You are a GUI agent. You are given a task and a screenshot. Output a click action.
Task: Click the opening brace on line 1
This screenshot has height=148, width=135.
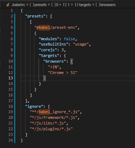click(22, 11)
